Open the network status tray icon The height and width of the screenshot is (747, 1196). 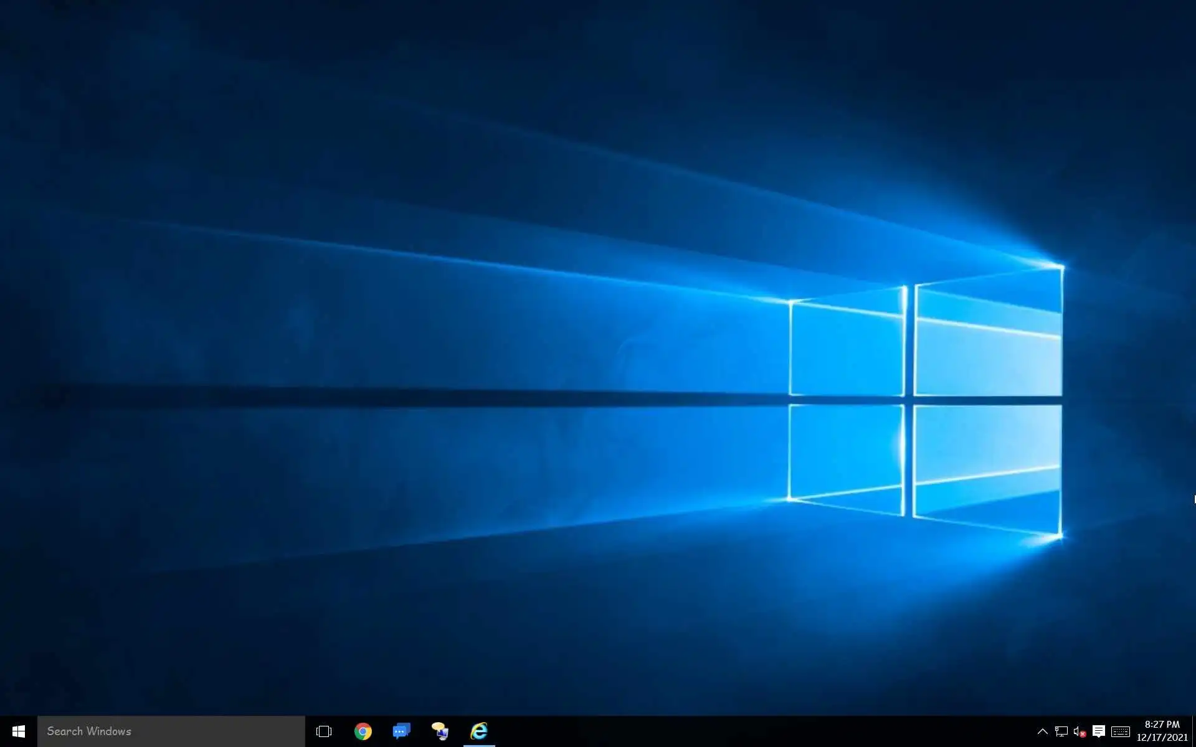[x=1061, y=731]
